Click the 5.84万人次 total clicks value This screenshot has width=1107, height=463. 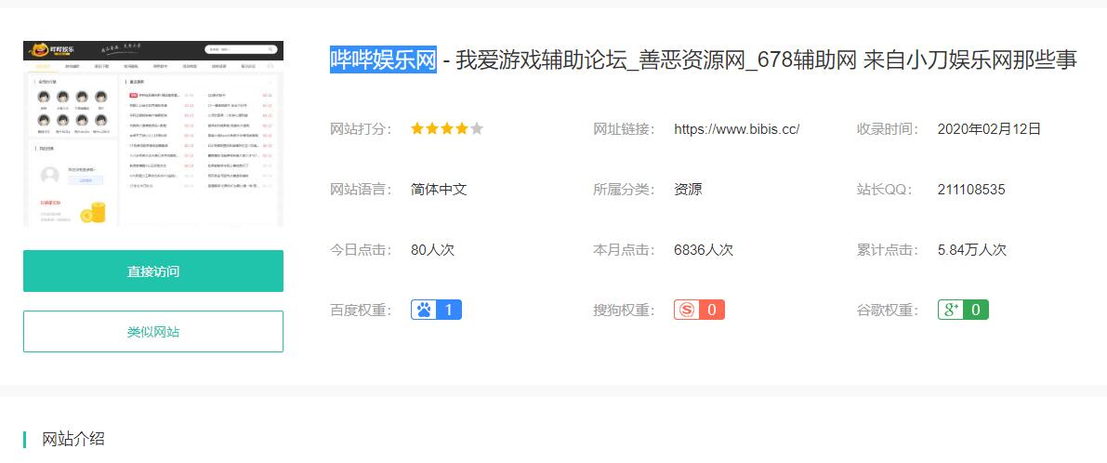click(x=972, y=250)
